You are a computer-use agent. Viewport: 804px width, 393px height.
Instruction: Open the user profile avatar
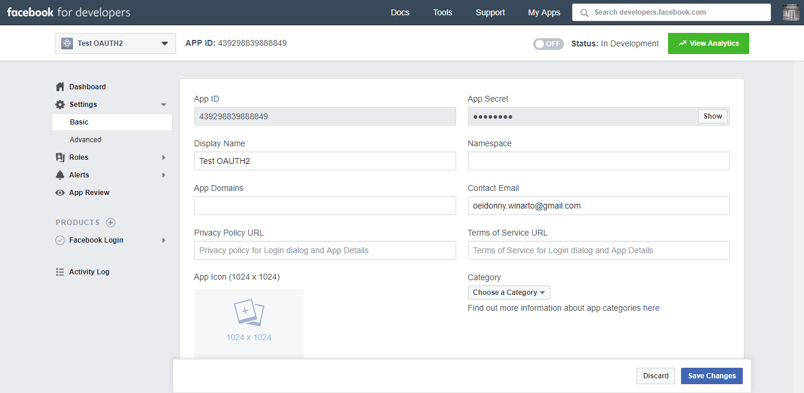click(x=790, y=12)
